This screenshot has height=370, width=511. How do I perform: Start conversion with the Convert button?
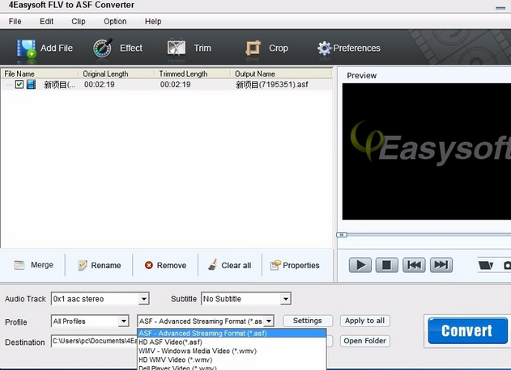[x=467, y=330]
